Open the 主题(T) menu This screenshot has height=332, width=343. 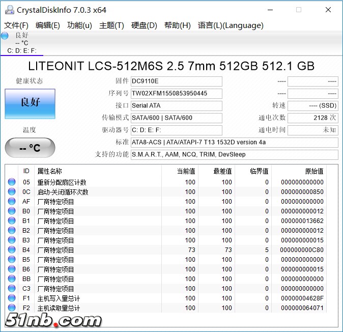111,25
